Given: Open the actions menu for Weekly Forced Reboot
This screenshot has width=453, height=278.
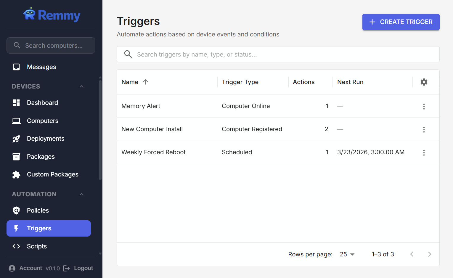Looking at the screenshot, I should tap(424, 152).
